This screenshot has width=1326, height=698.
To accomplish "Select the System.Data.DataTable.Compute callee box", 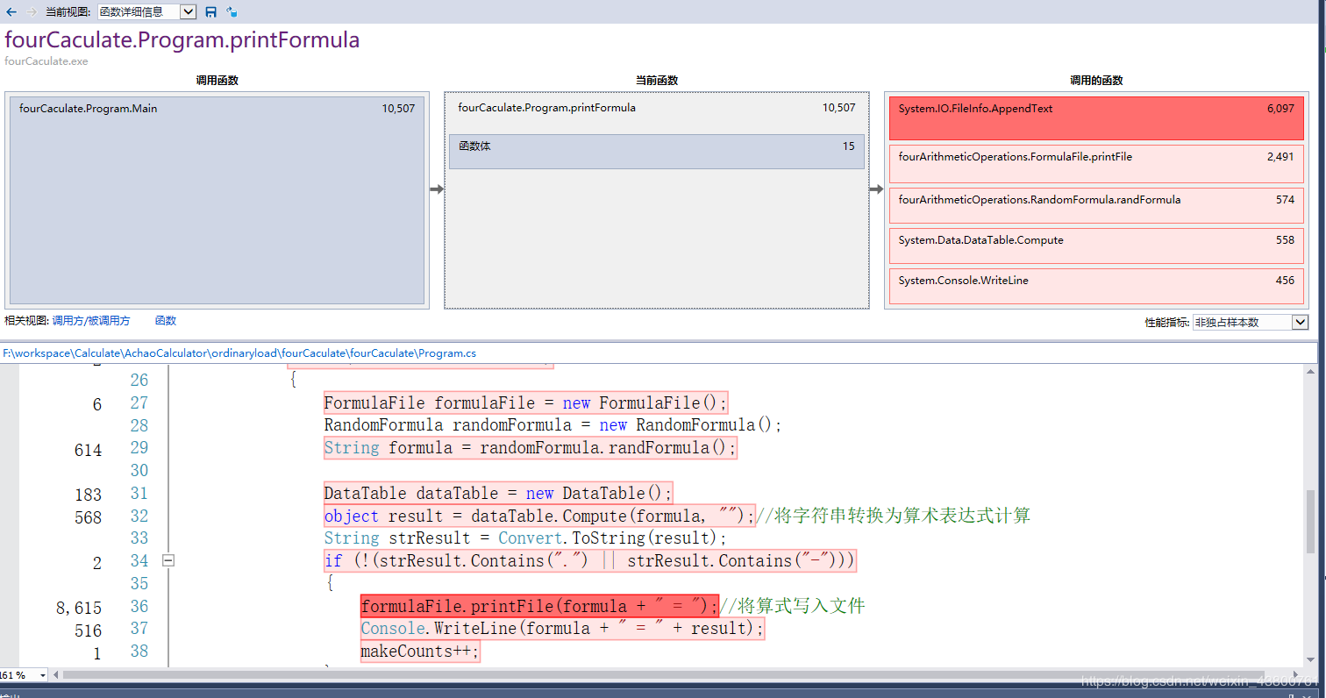I will coord(1096,246).
